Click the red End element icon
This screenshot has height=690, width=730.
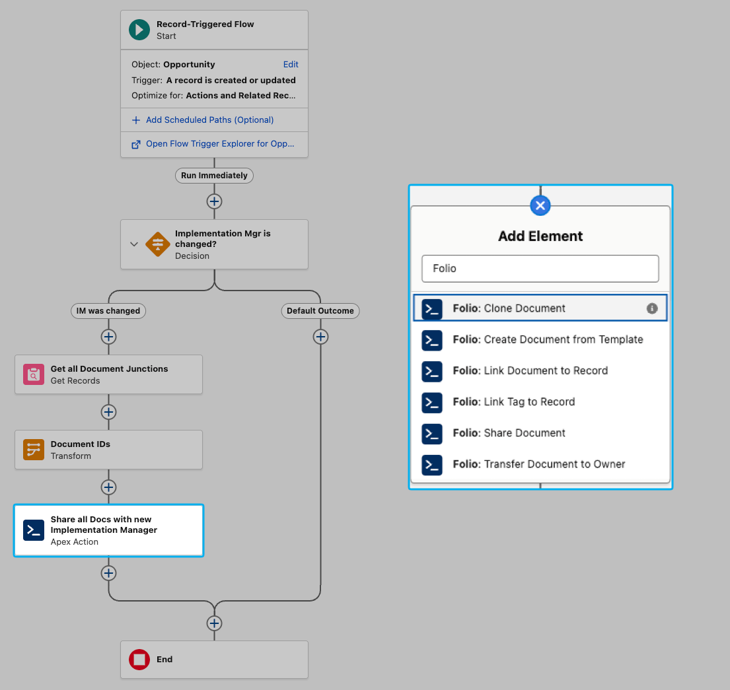[x=139, y=659]
